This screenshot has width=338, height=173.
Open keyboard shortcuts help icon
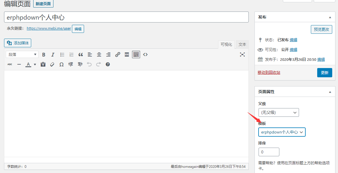pos(108,64)
